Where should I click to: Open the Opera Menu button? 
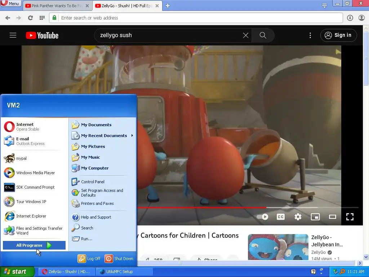click(11, 3)
